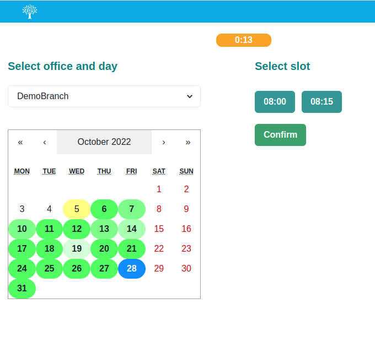Click the selected blue day 28
This screenshot has width=375, height=358.
132,268
